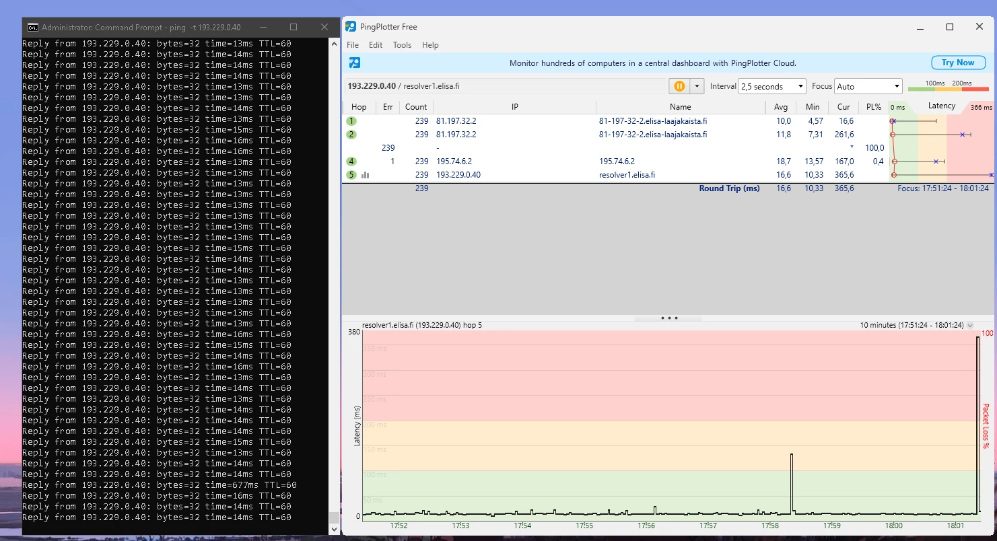Toggle the graph icon beside hop 5
Screen dimensions: 997x541
click(x=366, y=175)
